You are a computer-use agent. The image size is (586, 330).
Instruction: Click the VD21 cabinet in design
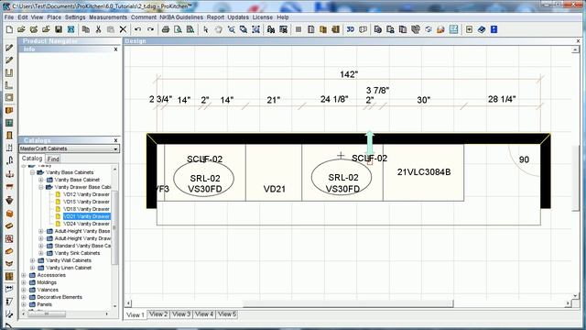(x=274, y=172)
